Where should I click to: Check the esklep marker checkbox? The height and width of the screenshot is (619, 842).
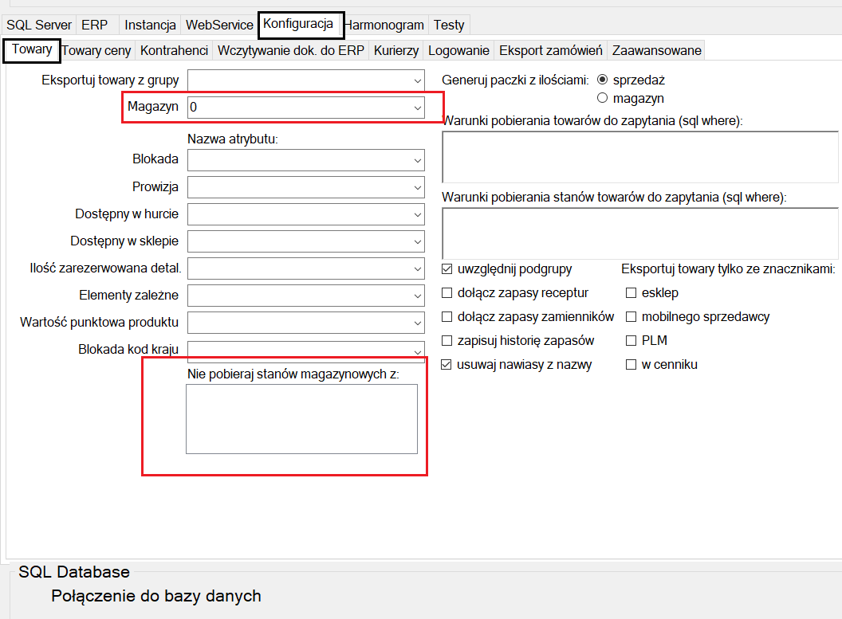point(631,293)
